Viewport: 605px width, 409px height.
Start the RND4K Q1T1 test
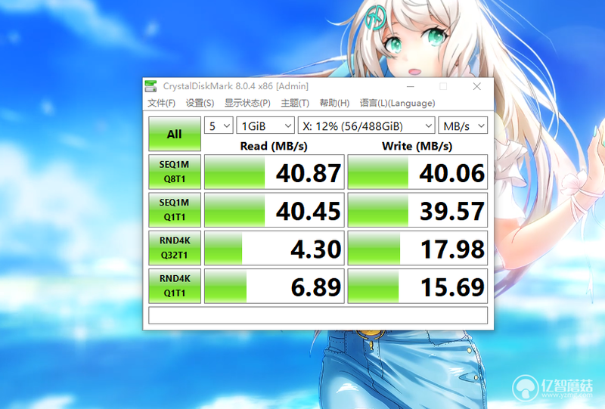pyautogui.click(x=175, y=286)
